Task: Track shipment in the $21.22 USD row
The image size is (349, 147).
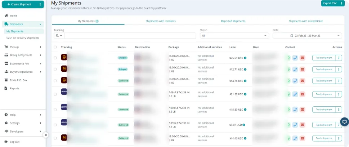Action: [324, 94]
